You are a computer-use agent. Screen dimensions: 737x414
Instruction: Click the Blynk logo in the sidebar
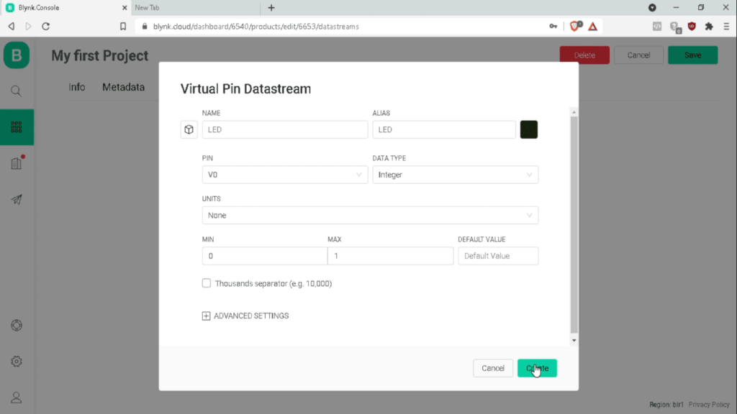17,55
